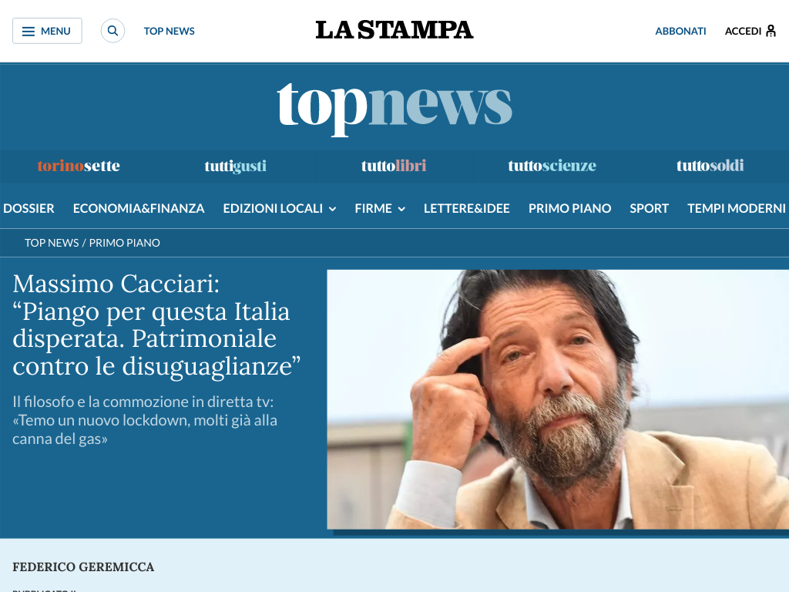Screen dimensions: 789x592
Task: Open the Tempi Moderni section
Action: point(736,208)
